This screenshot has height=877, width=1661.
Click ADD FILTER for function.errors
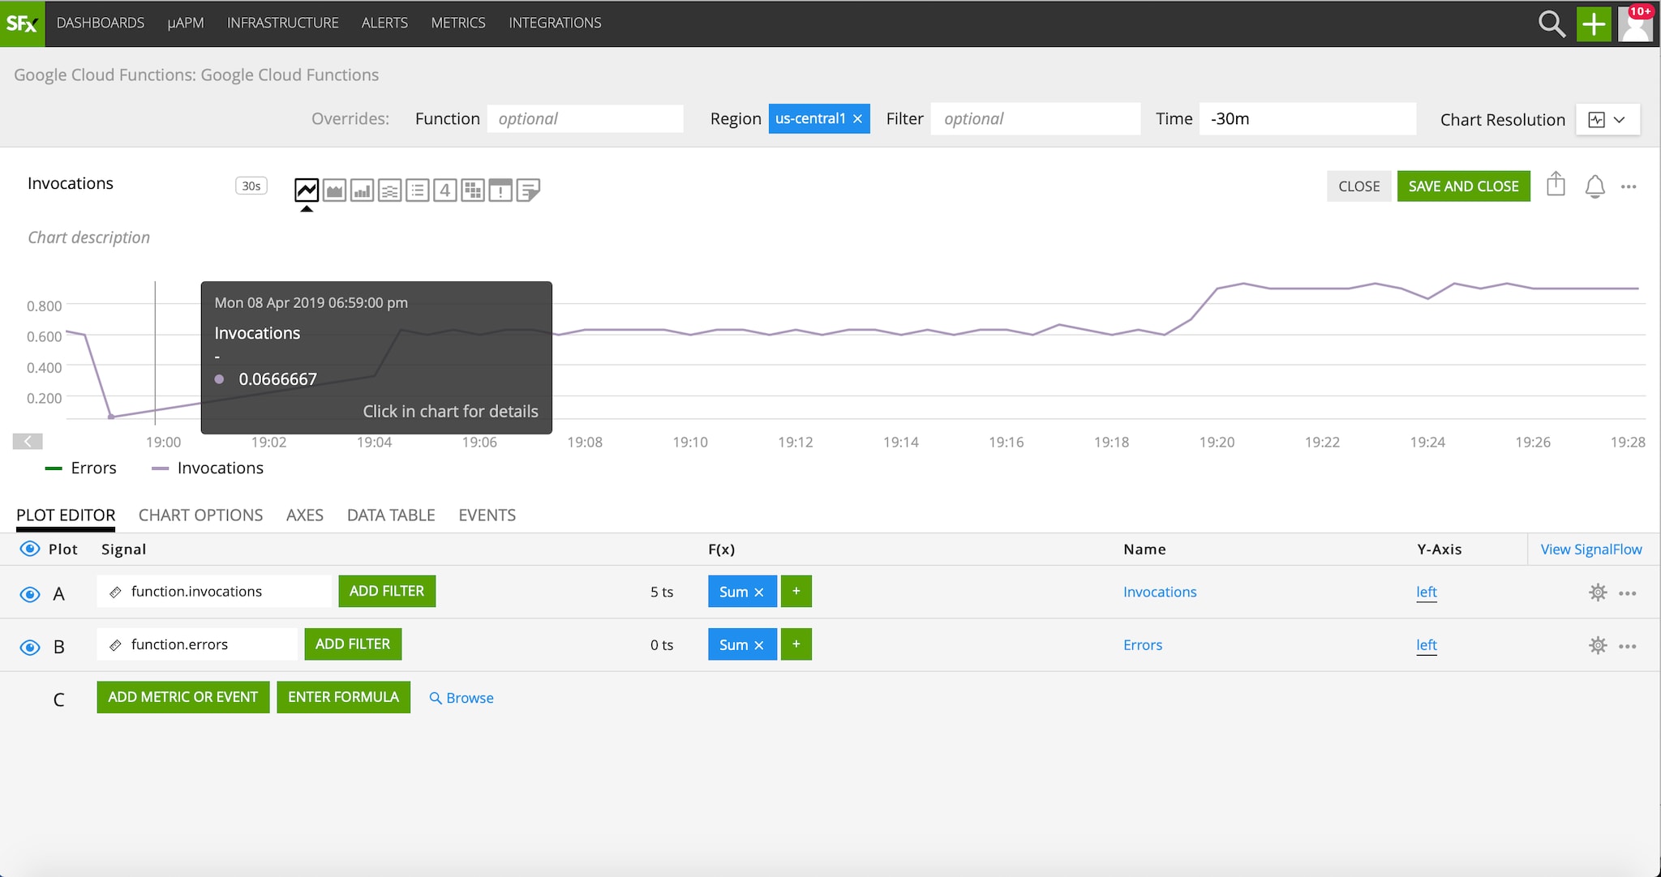(x=353, y=644)
